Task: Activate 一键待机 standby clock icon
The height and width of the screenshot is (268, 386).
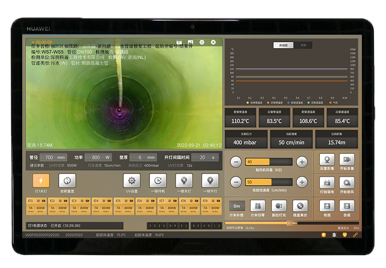Action: tap(158, 180)
